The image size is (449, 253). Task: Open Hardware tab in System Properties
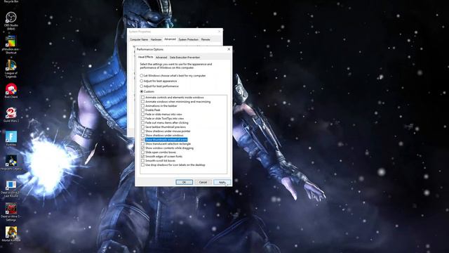click(156, 39)
